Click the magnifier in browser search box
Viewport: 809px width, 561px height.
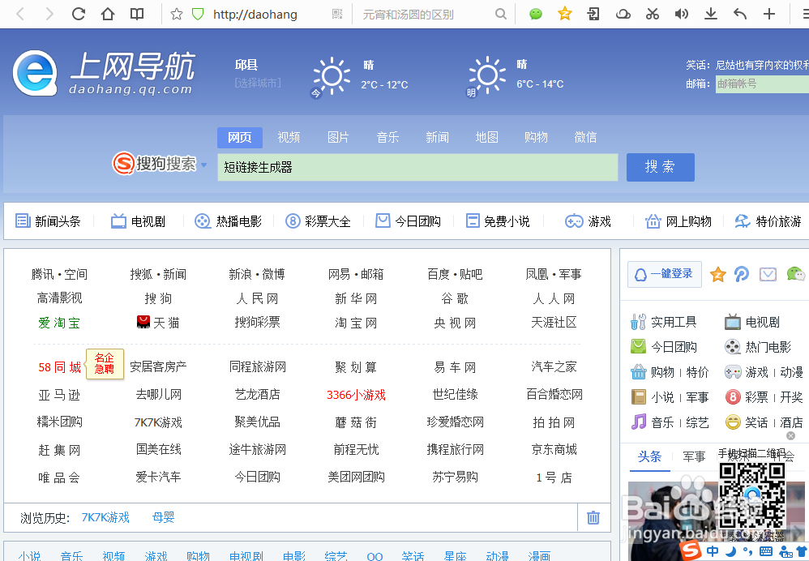click(500, 14)
